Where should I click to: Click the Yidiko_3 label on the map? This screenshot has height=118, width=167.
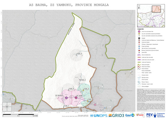click(90, 99)
